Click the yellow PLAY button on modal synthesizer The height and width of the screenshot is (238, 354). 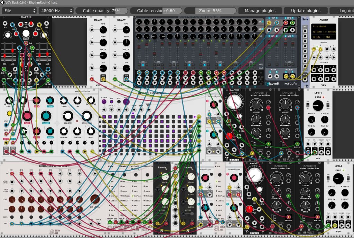[9, 113]
